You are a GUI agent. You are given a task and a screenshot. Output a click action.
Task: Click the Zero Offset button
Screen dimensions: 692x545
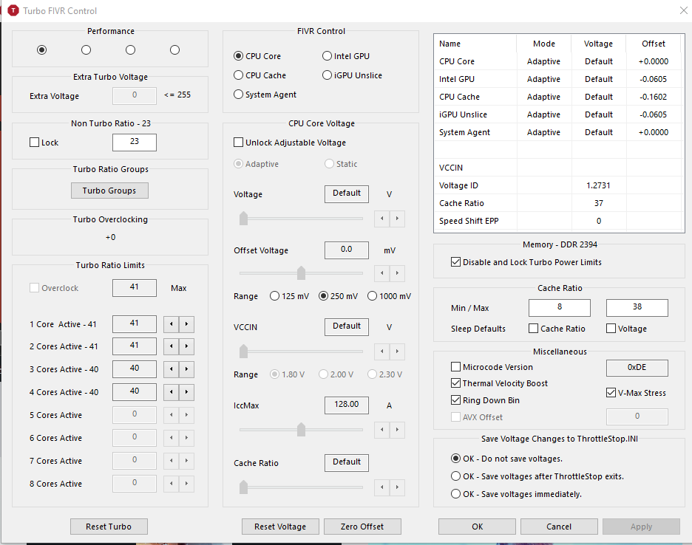(x=362, y=527)
